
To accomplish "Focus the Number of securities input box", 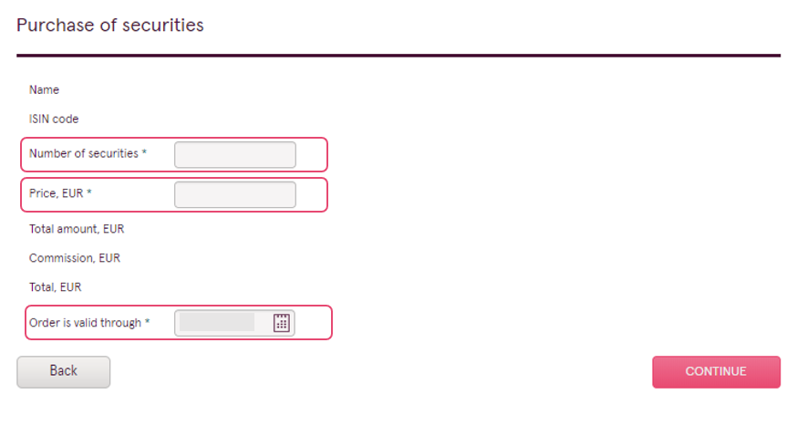I will (x=235, y=154).
